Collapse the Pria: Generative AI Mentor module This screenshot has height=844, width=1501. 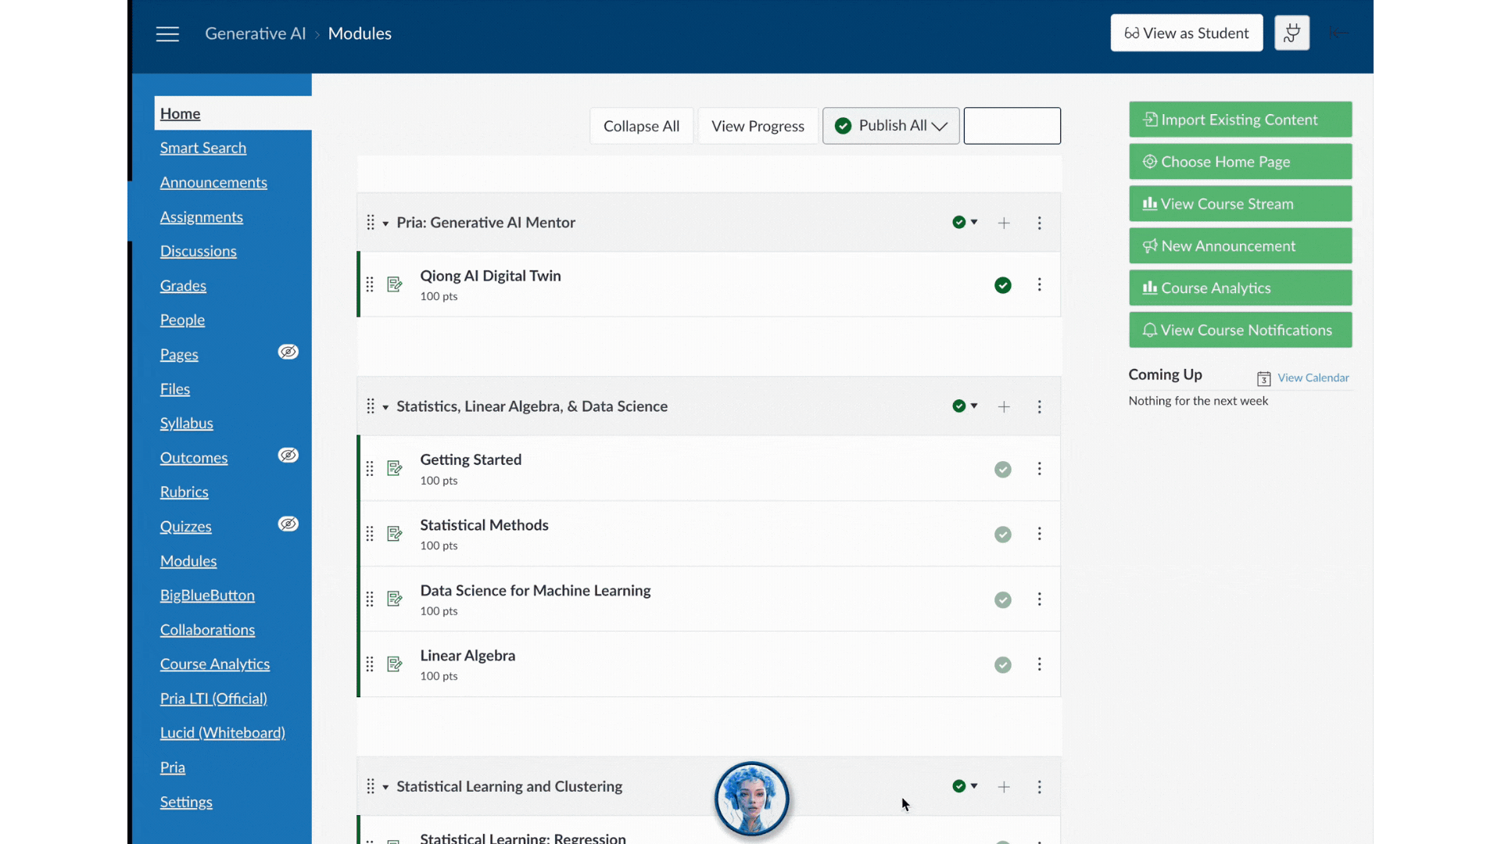point(385,223)
